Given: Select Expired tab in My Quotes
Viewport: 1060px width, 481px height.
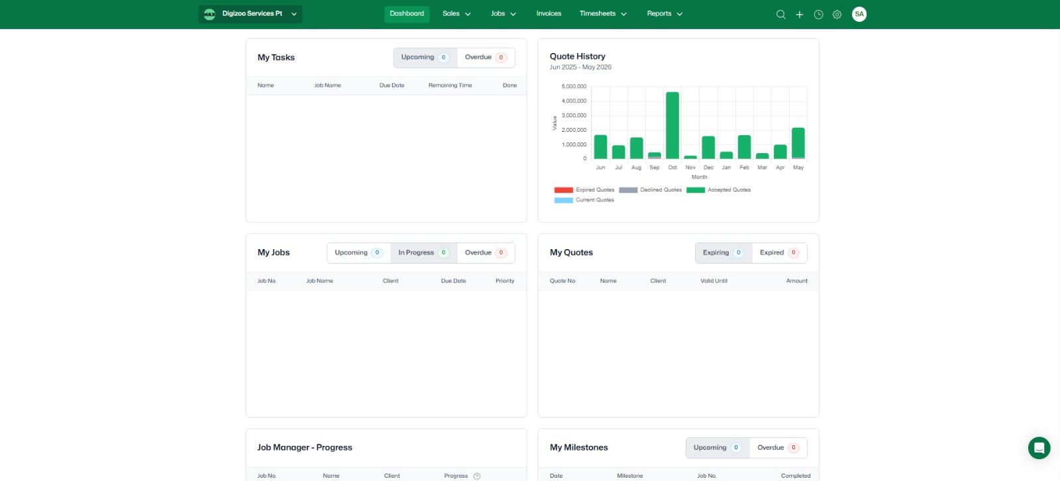Looking at the screenshot, I should click(780, 252).
